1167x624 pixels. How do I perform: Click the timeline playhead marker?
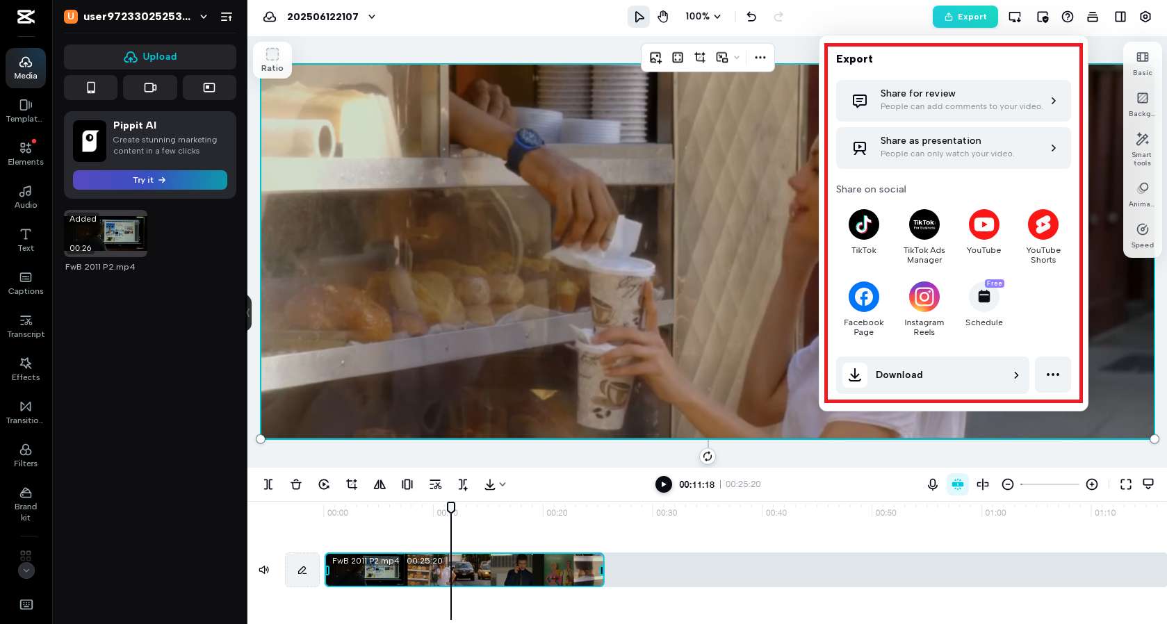[x=451, y=507]
